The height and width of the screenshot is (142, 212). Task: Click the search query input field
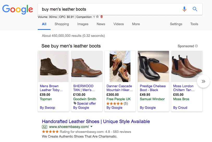[x=109, y=9]
